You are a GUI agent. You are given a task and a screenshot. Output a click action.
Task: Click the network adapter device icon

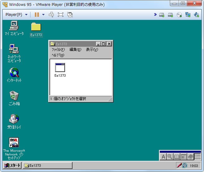(188, 15)
